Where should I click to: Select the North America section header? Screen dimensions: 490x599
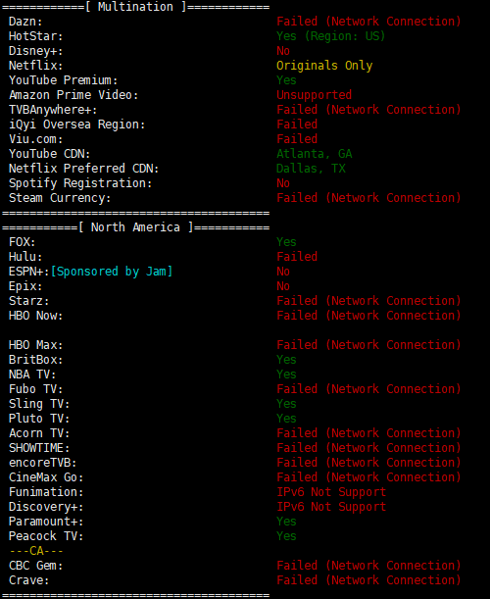[x=135, y=227]
